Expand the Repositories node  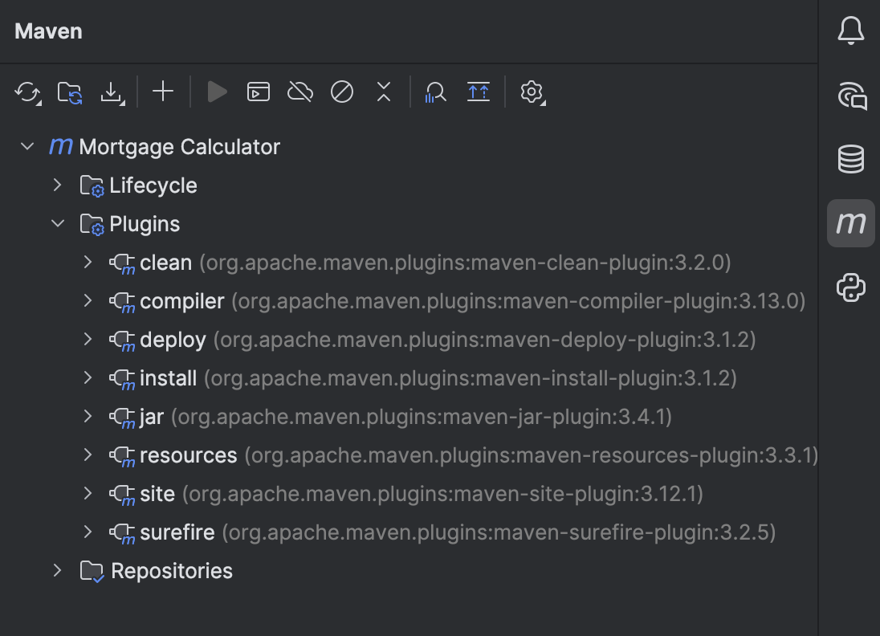pos(57,570)
